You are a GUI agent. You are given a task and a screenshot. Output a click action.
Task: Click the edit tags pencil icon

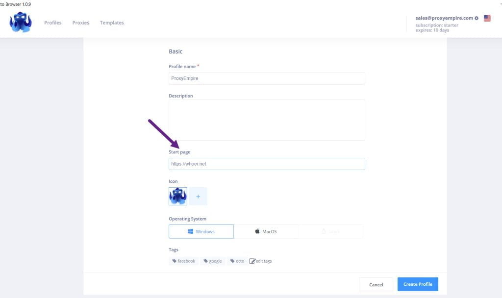252,261
